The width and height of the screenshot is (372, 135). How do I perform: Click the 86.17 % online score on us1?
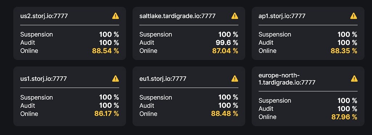(106, 114)
